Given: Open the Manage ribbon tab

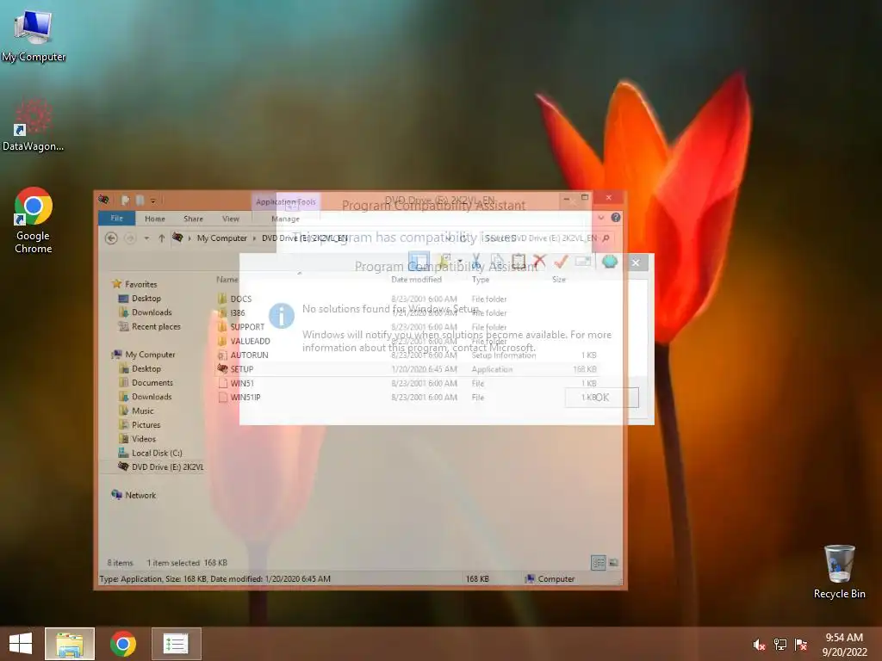Looking at the screenshot, I should point(285,219).
